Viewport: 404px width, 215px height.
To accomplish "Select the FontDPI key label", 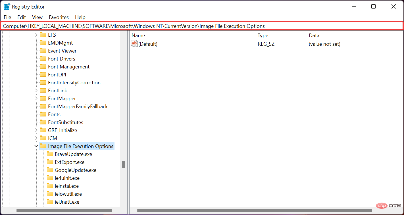I will pos(57,75).
